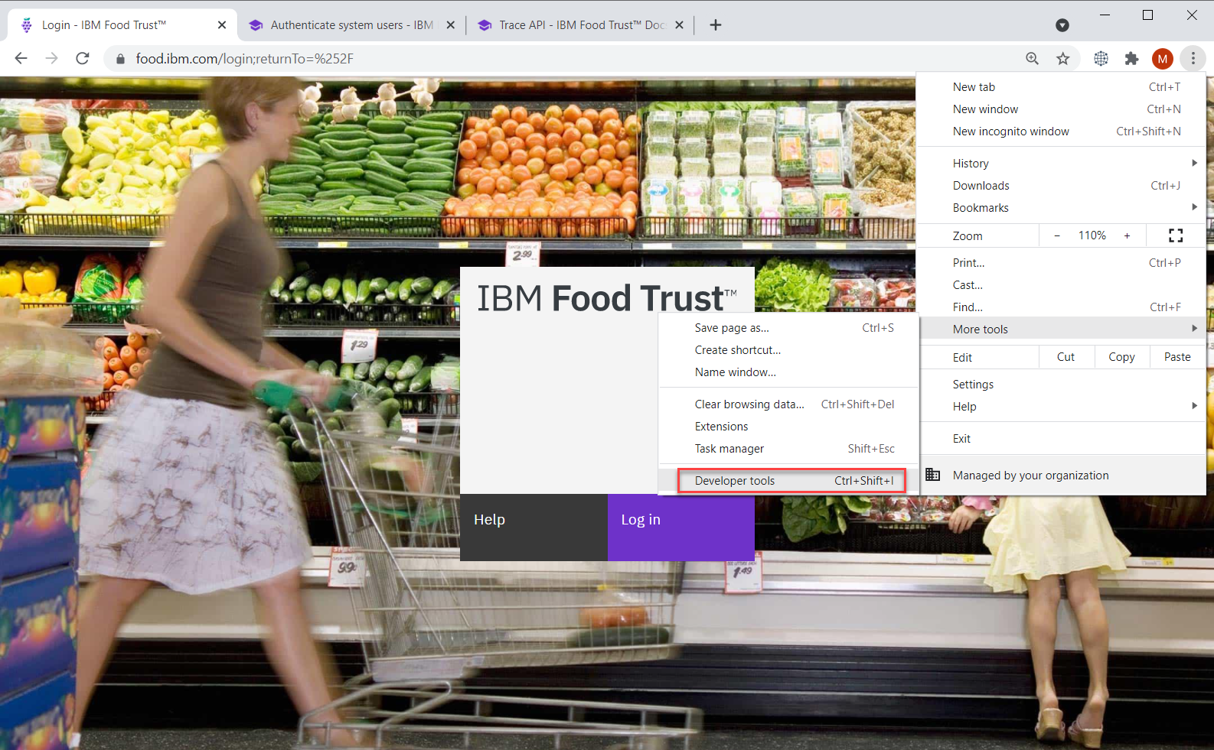Expand the Bookmarks submenu
Image resolution: width=1214 pixels, height=750 pixels.
[x=1061, y=208]
